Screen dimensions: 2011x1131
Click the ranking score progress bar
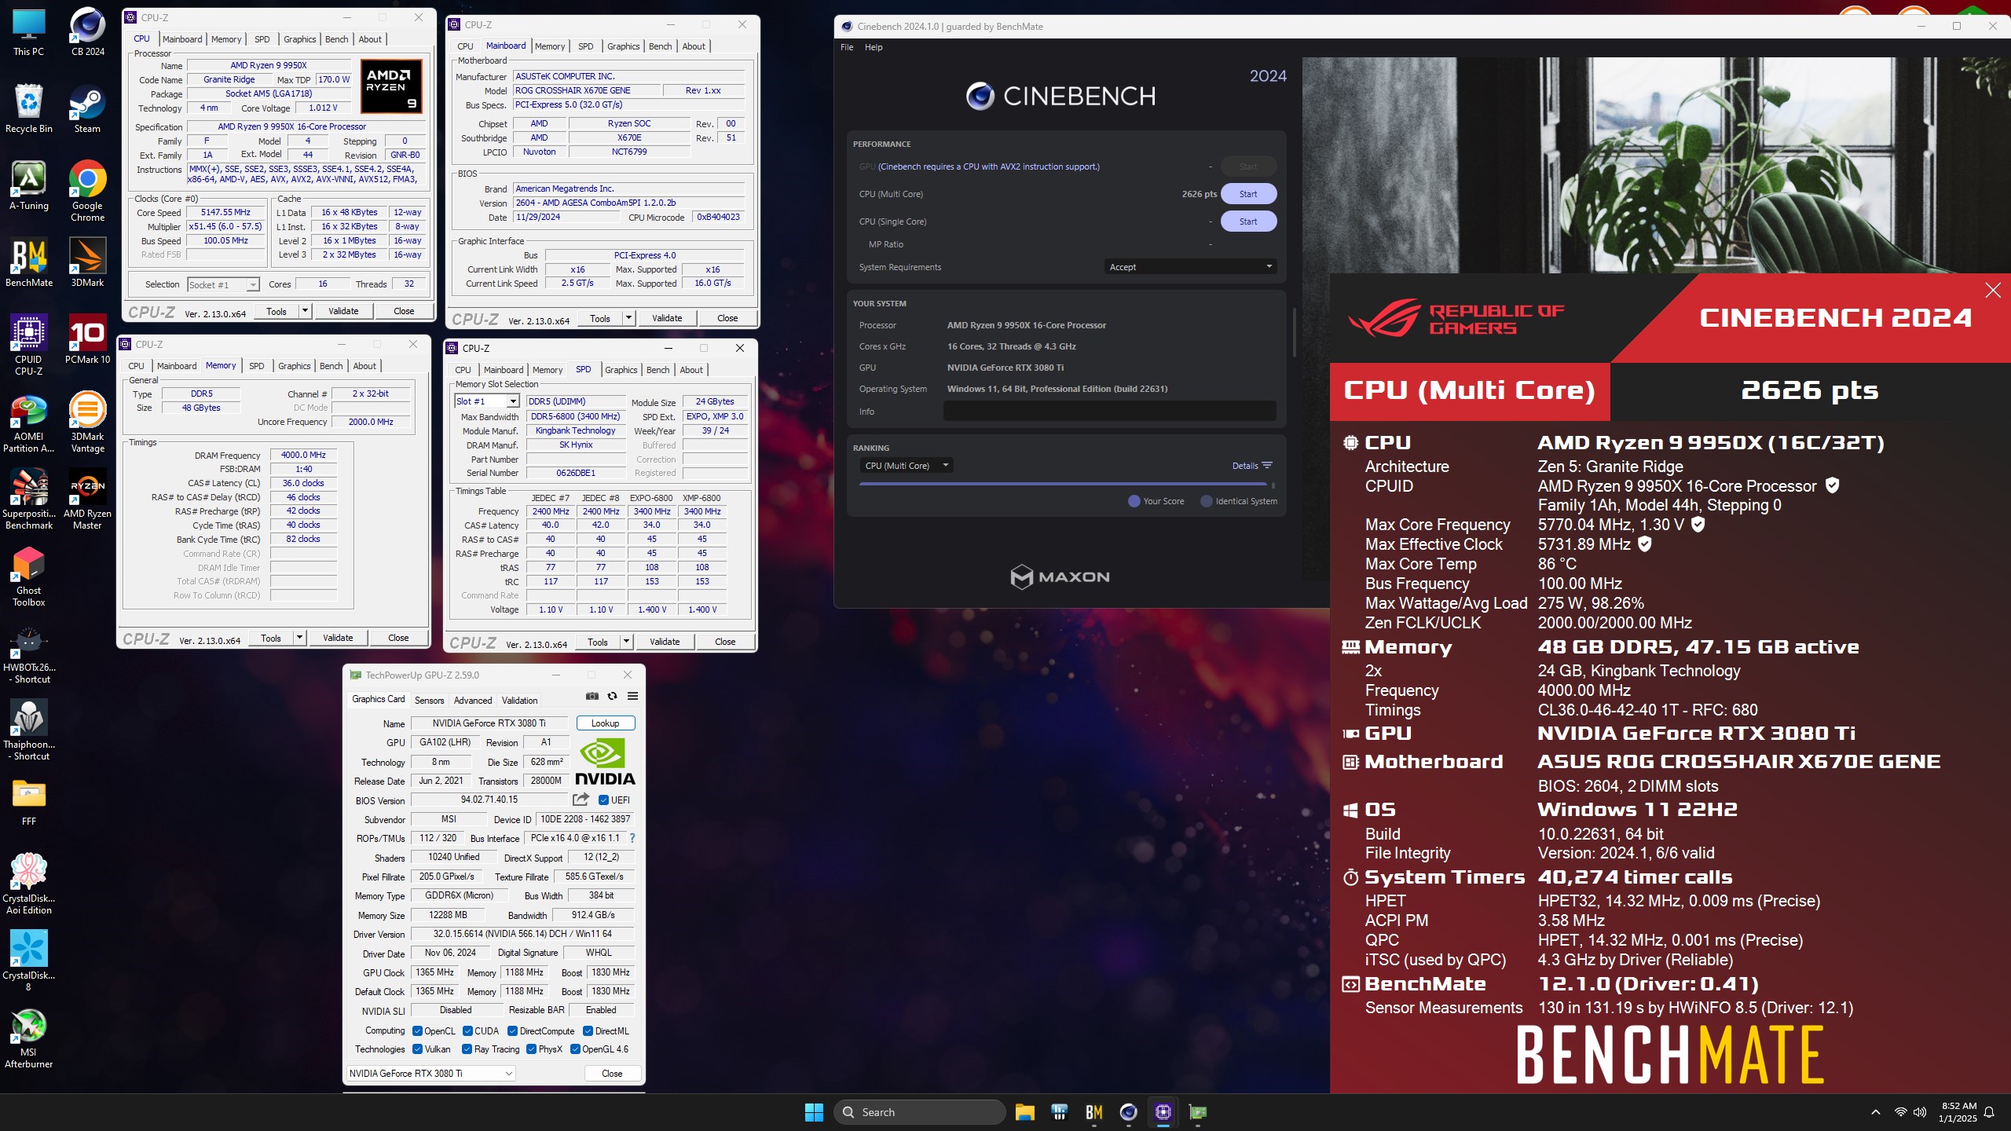tap(1064, 485)
